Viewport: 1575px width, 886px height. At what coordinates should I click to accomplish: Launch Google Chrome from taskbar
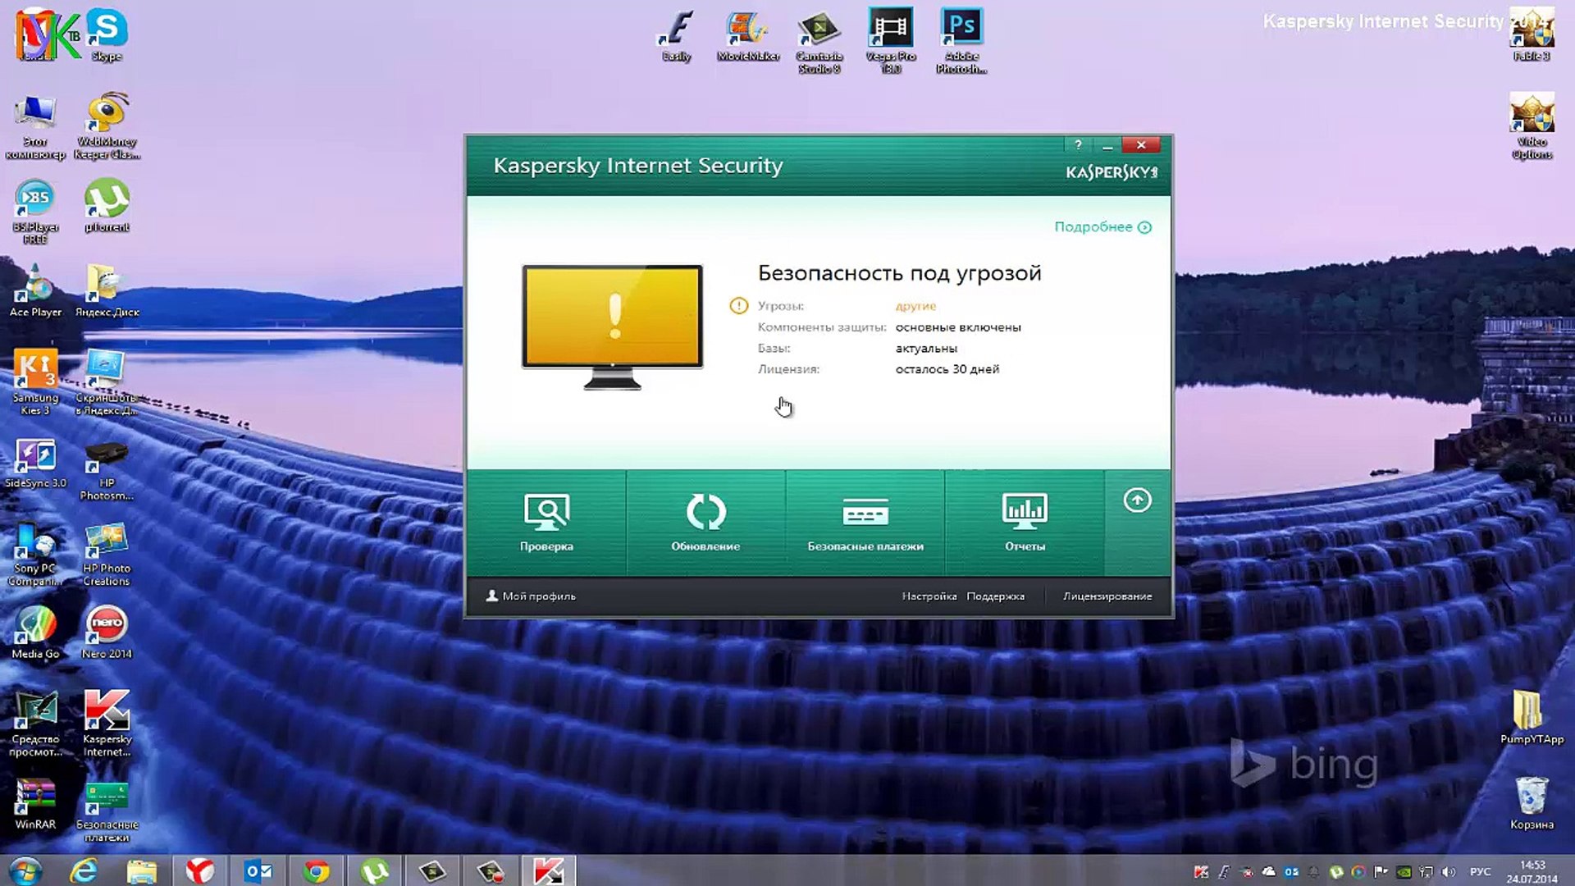316,870
